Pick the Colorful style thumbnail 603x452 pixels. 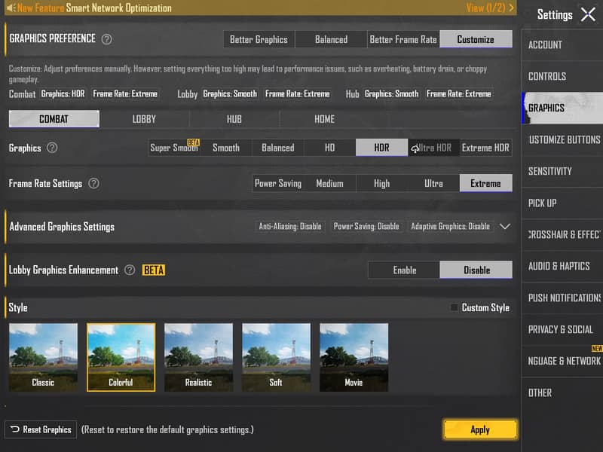click(x=121, y=357)
